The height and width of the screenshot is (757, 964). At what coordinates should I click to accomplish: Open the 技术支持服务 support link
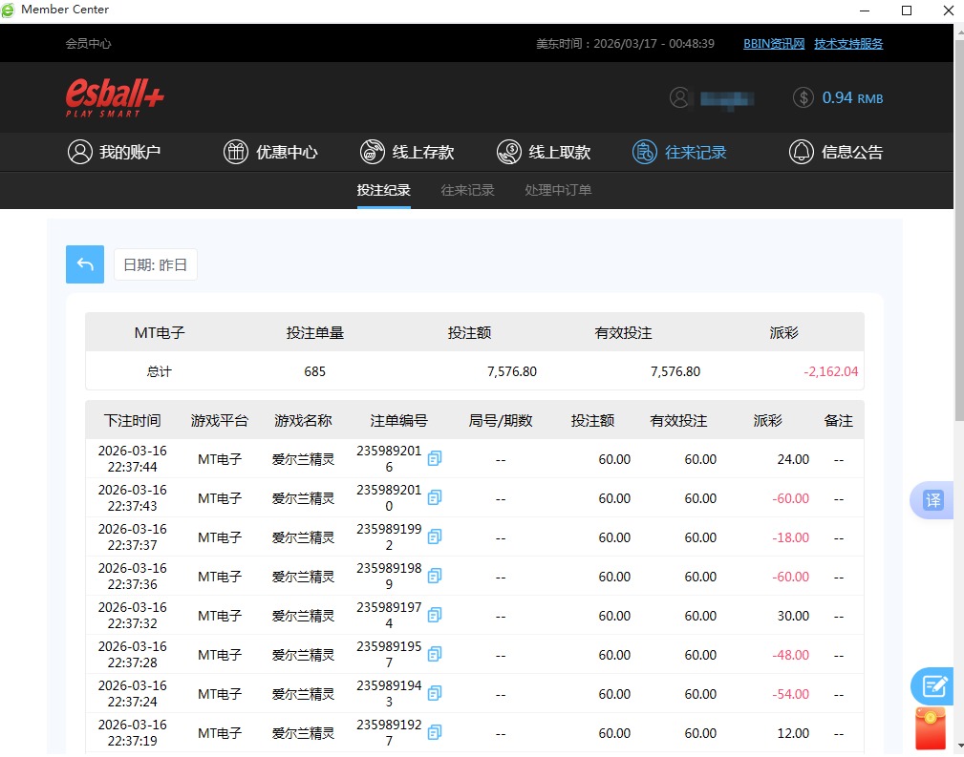click(x=848, y=43)
